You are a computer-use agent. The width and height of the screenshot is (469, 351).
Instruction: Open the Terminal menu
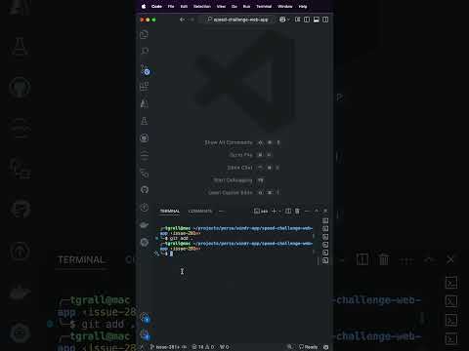[x=264, y=6]
